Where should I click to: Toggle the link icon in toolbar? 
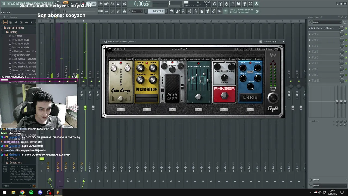point(119,11)
